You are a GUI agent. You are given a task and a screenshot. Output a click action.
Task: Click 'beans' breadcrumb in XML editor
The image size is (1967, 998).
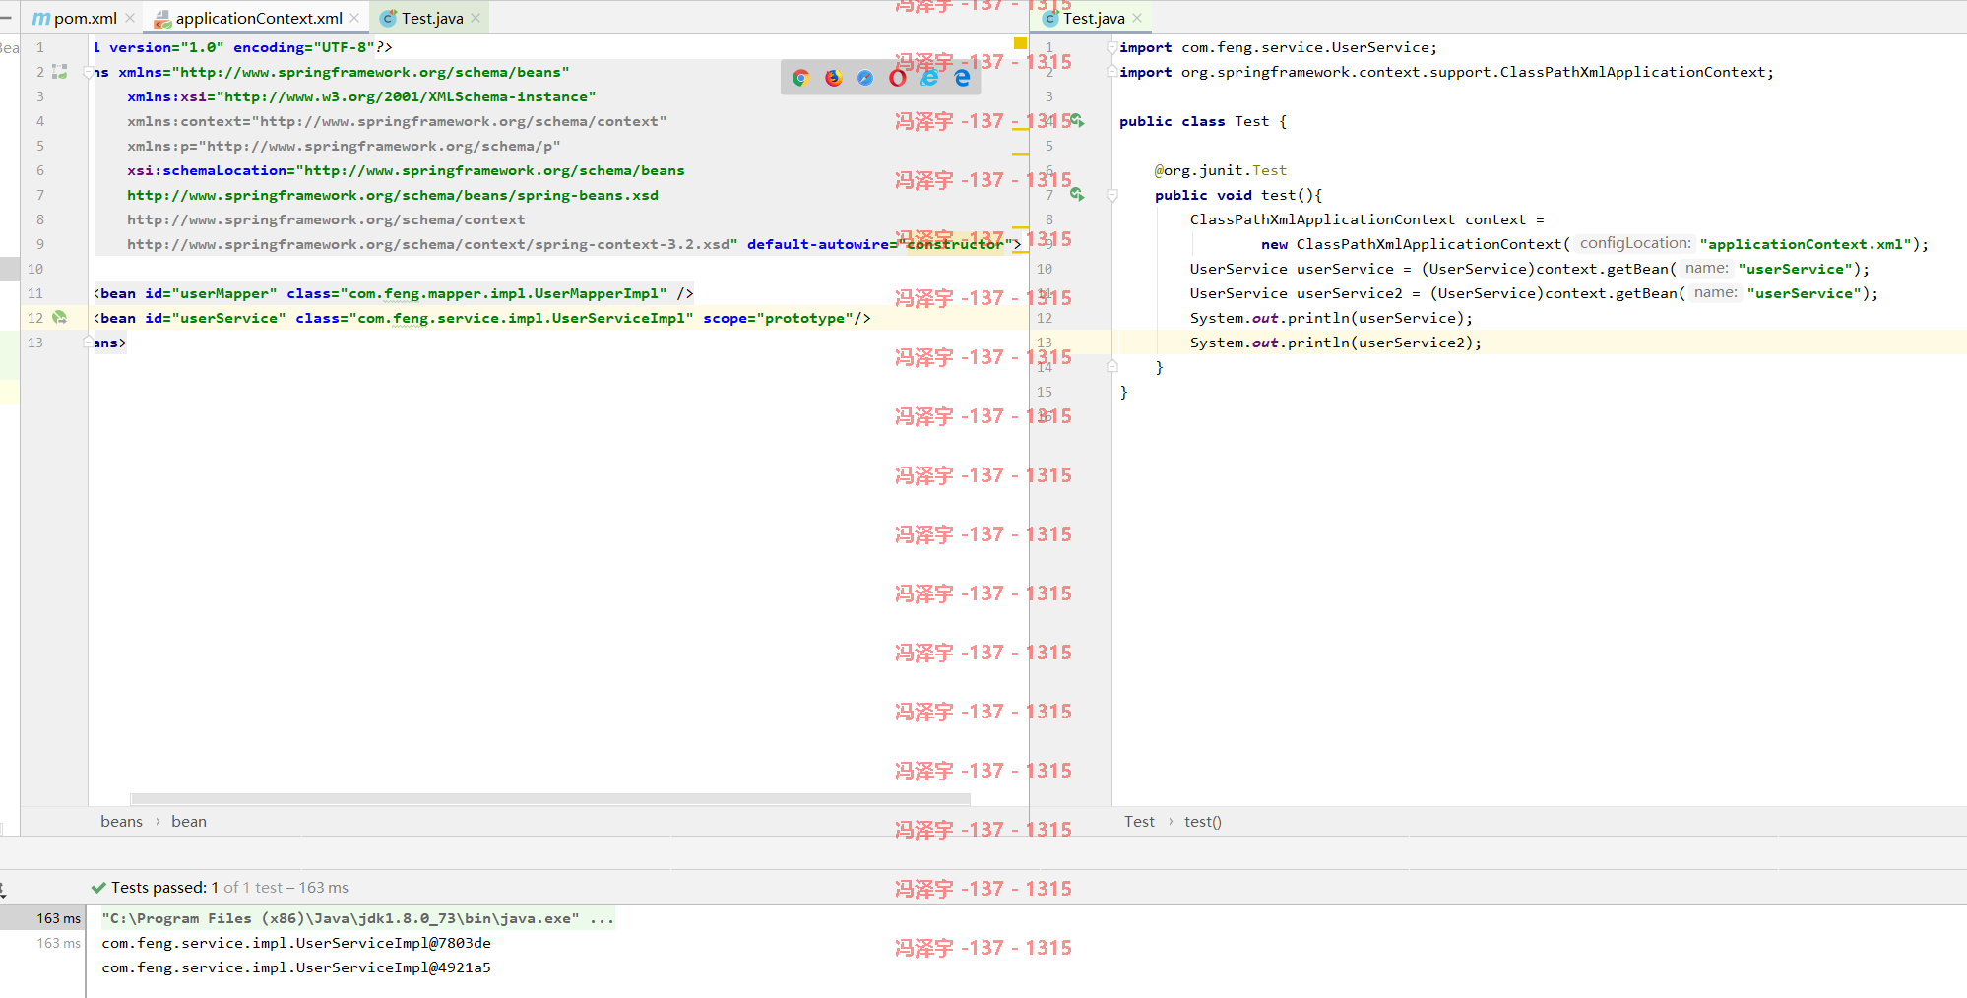click(x=121, y=822)
